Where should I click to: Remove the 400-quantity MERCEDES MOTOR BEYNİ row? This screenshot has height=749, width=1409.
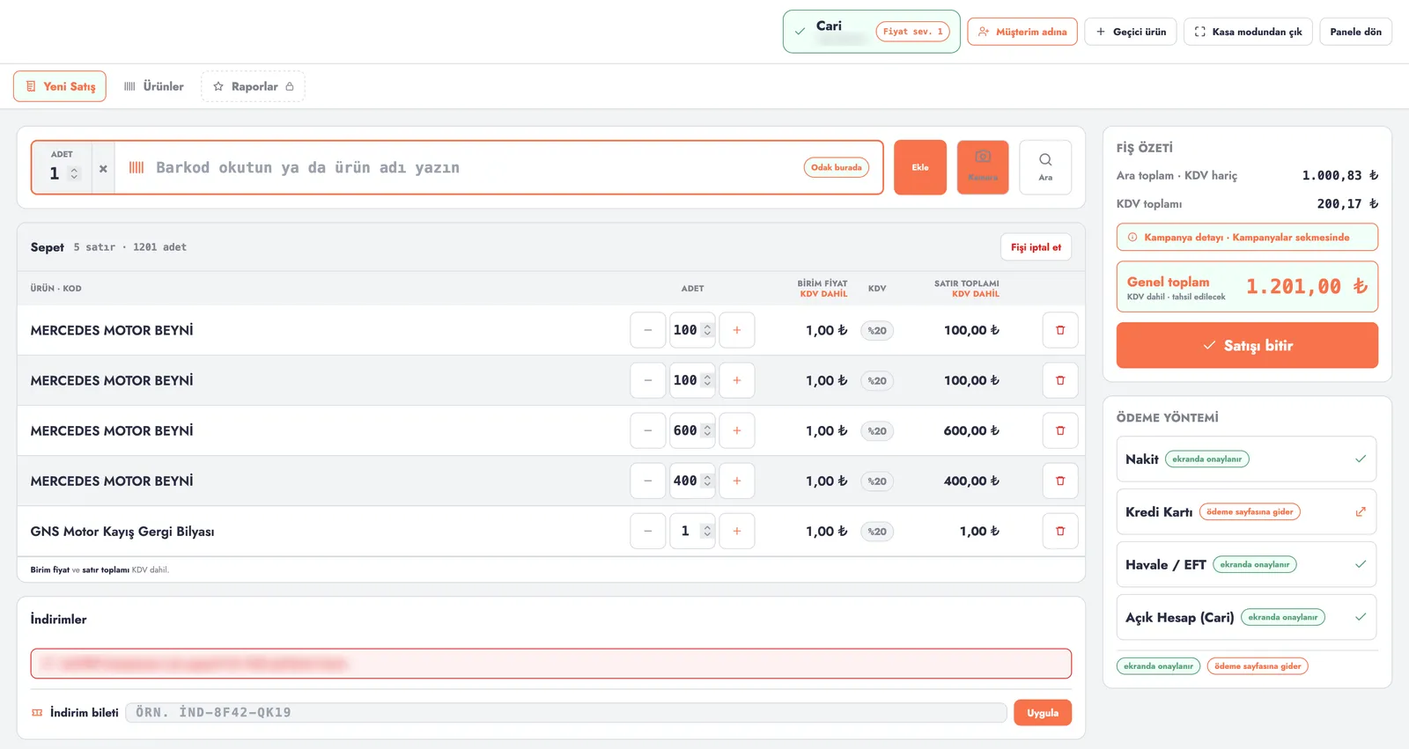(1060, 481)
